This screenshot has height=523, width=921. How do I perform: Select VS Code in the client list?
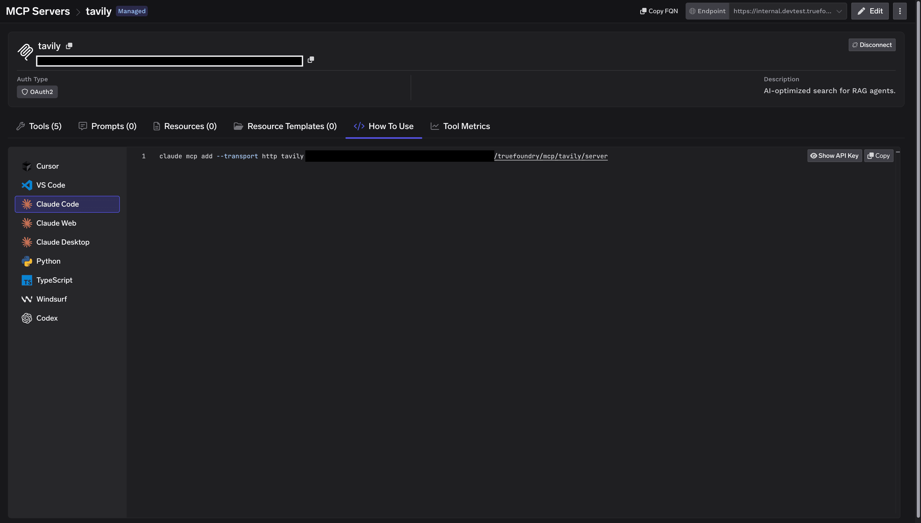click(x=67, y=185)
